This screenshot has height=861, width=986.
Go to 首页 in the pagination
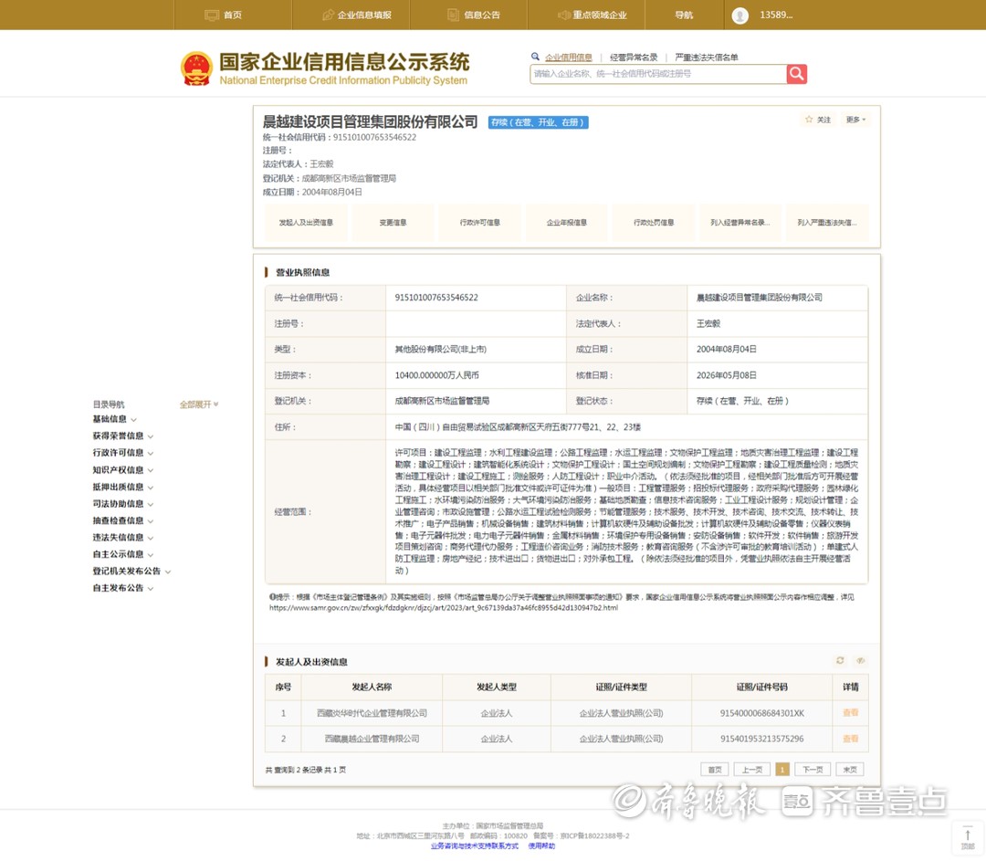point(715,769)
